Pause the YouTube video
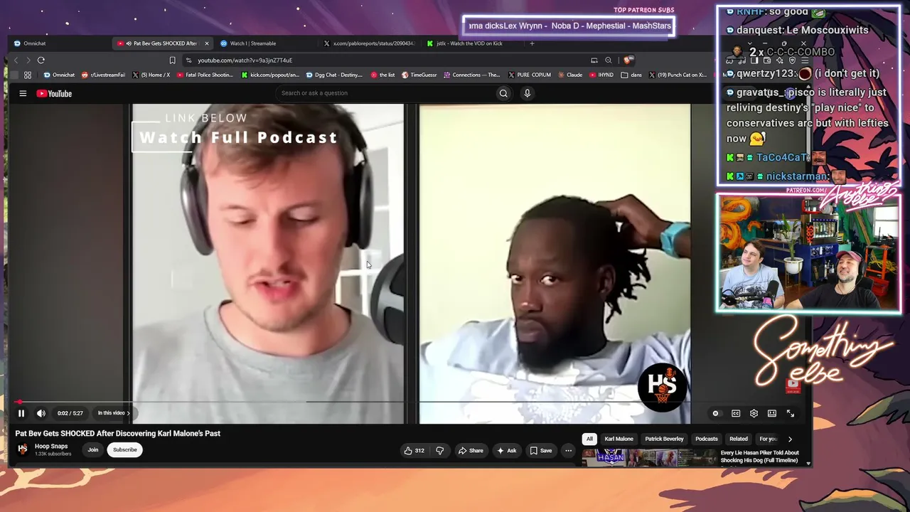This screenshot has width=910, height=512. (21, 413)
